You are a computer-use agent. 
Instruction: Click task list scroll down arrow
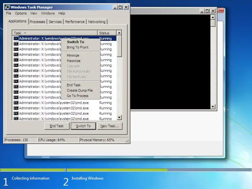coord(119,117)
